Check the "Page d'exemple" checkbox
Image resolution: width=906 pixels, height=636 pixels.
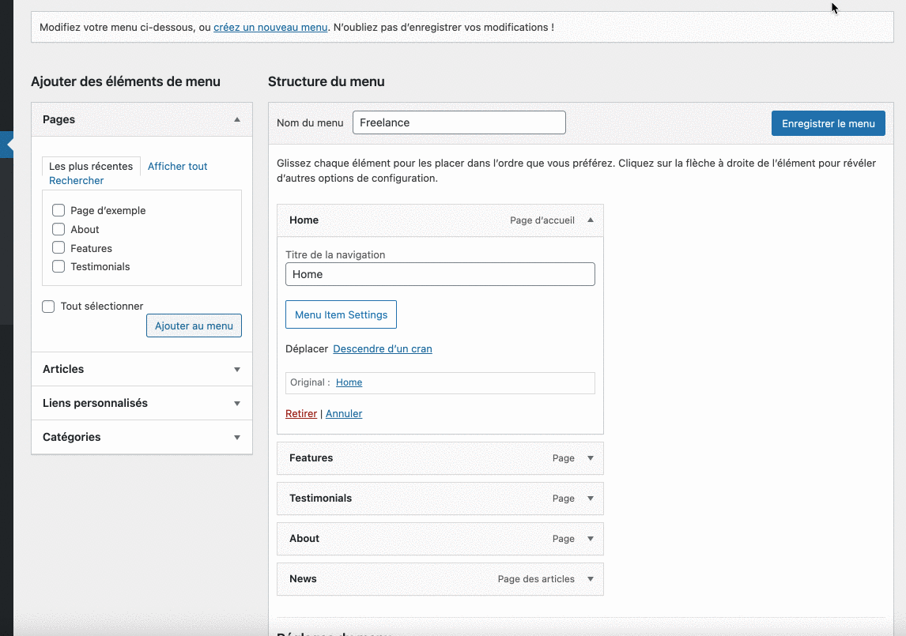[59, 210]
